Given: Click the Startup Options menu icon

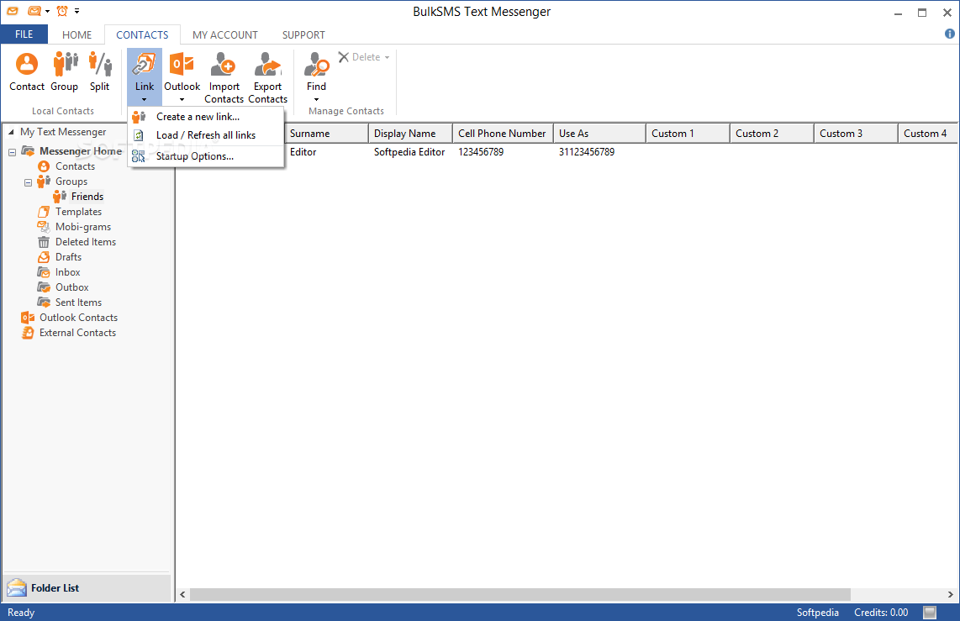Looking at the screenshot, I should tap(139, 156).
